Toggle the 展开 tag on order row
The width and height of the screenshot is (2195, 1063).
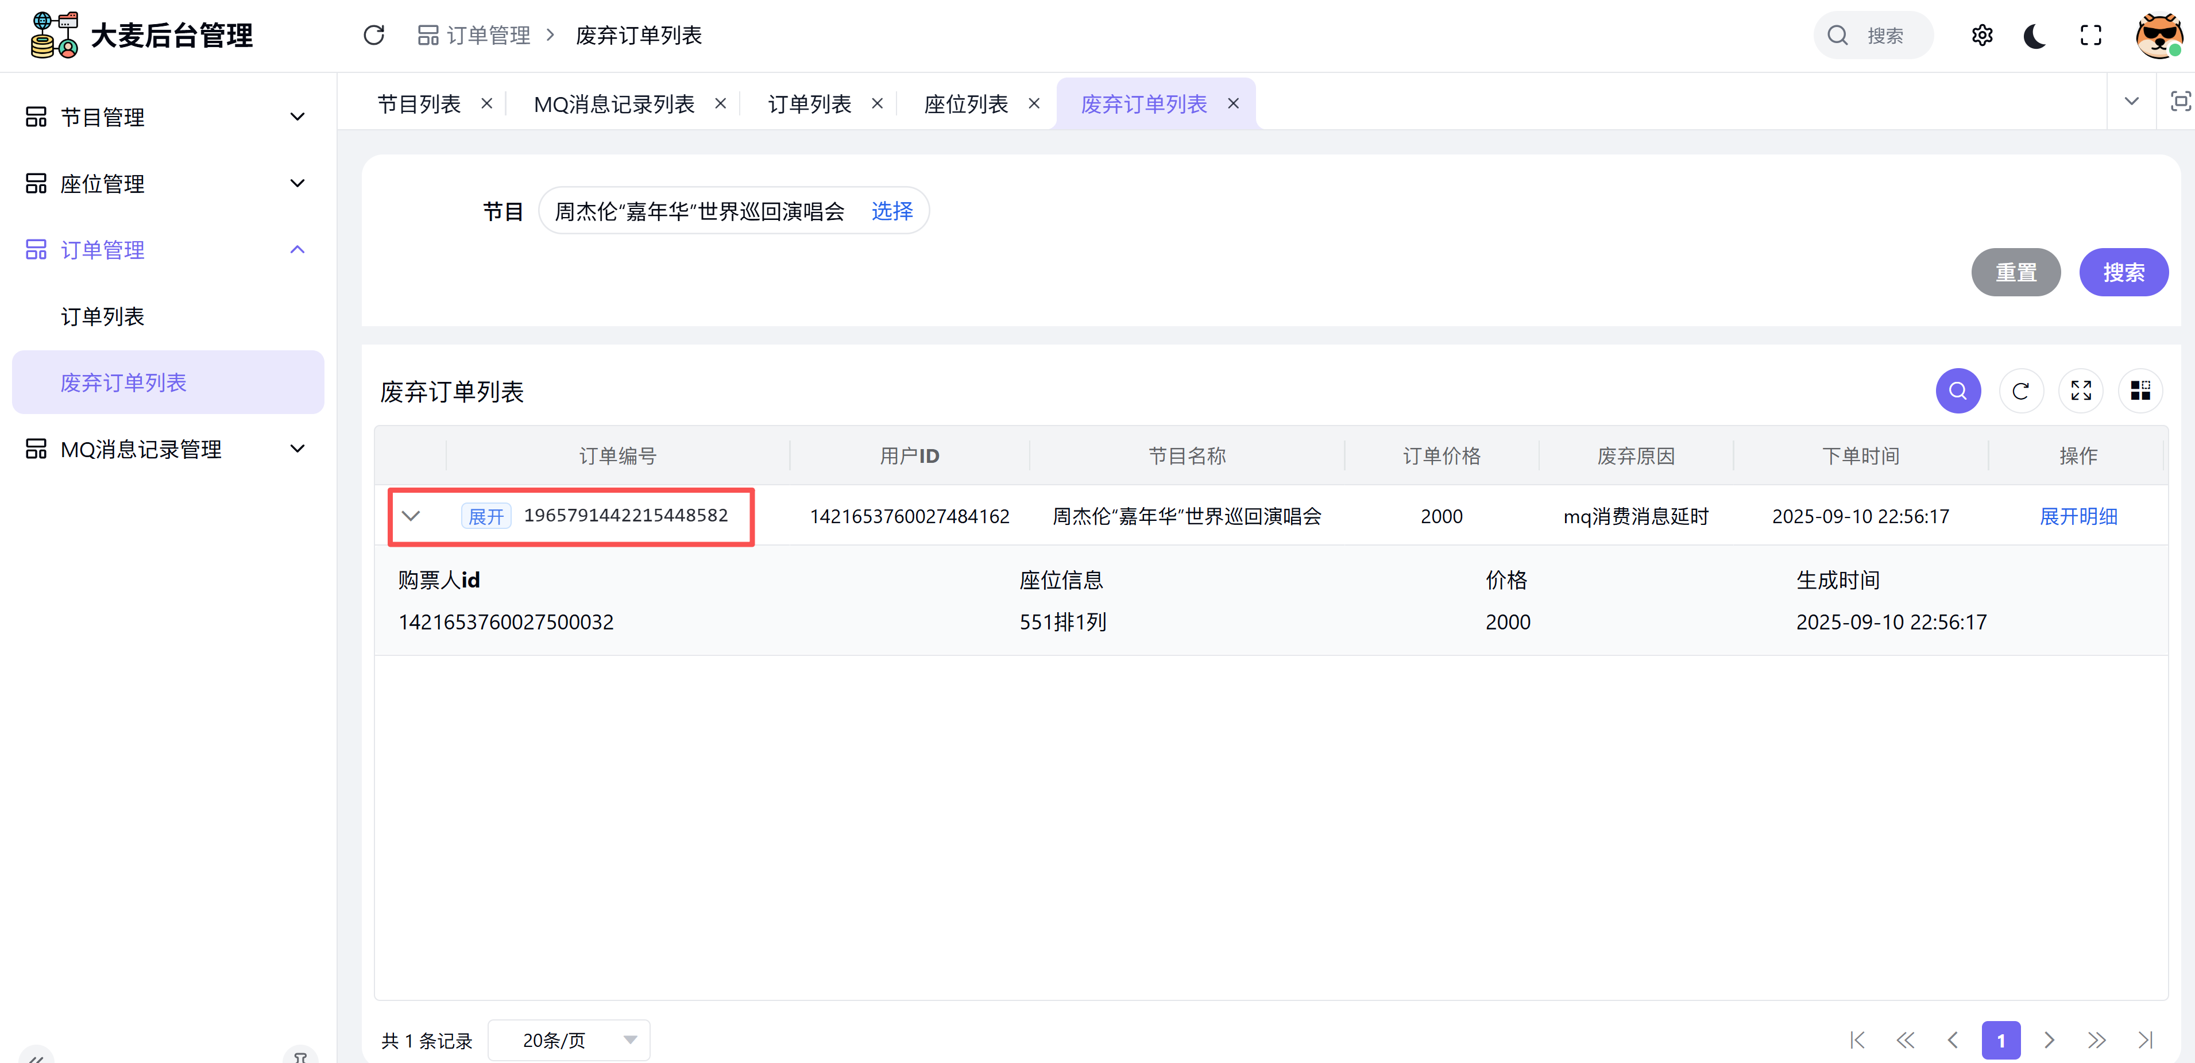[486, 516]
